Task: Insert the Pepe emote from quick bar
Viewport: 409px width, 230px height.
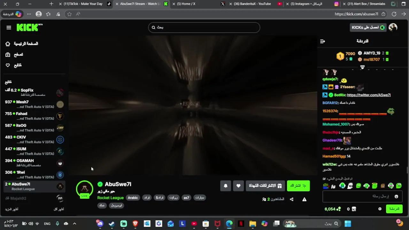Action: click(x=326, y=186)
